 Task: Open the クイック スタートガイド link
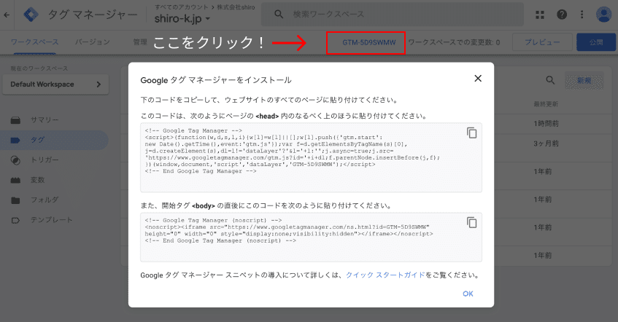(385, 275)
